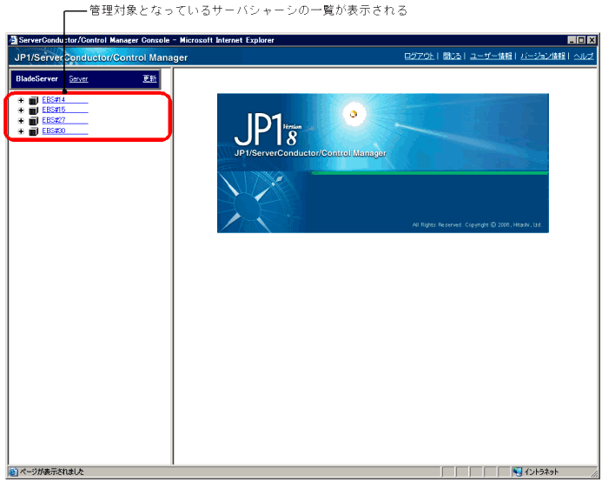602x482 pixels.
Task: Expand the EBS#27 chassis node
Action: [x=21, y=121]
